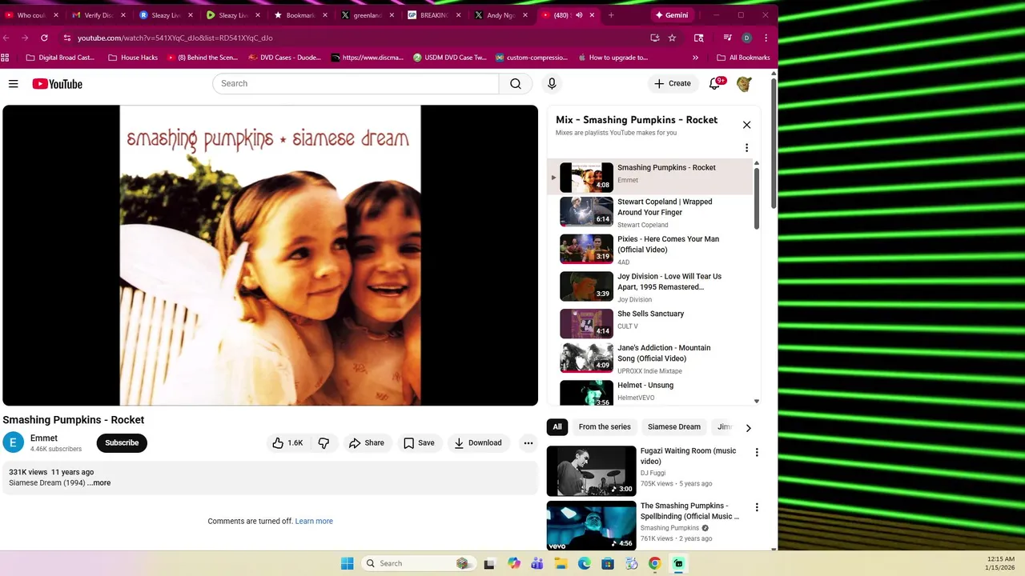This screenshot has width=1025, height=576.
Task: Open All Bookmarks folder
Action: [x=743, y=58]
